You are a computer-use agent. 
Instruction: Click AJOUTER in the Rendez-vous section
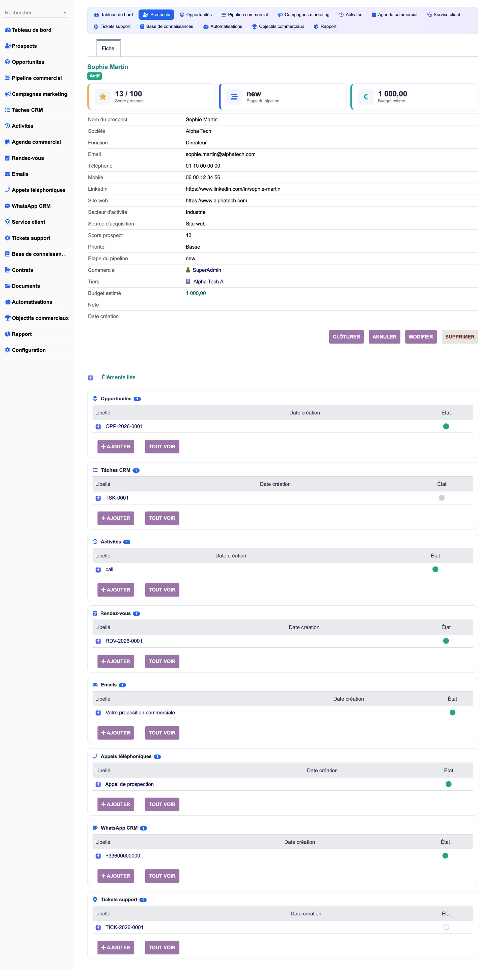point(116,661)
